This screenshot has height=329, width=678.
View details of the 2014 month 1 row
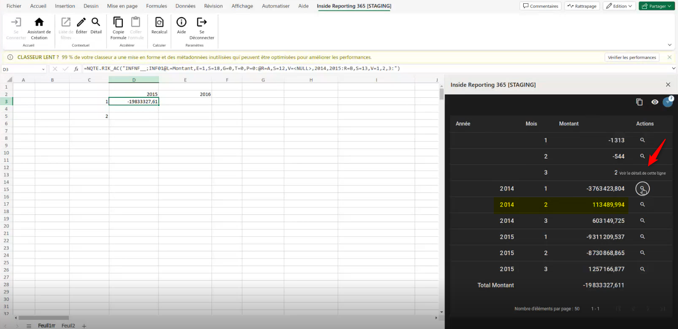point(642,189)
